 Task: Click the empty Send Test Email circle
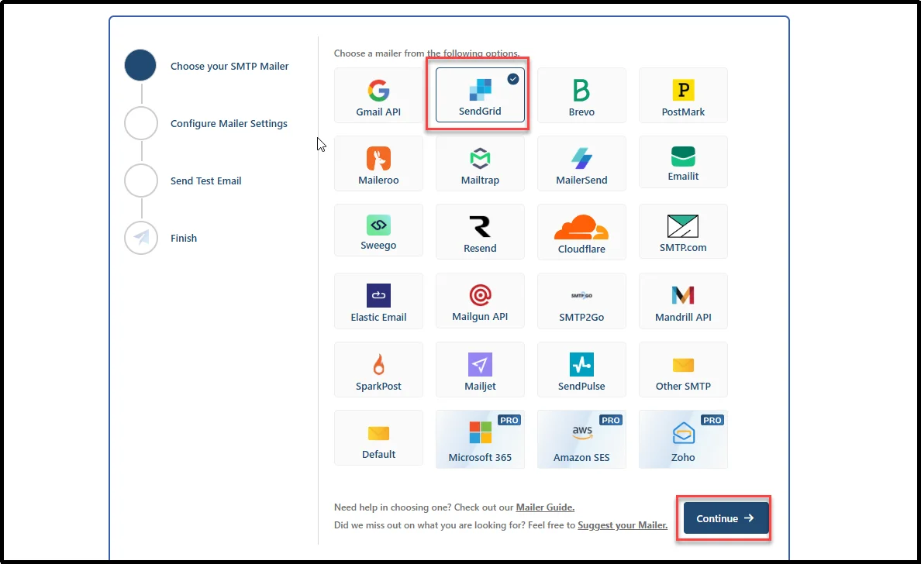141,181
